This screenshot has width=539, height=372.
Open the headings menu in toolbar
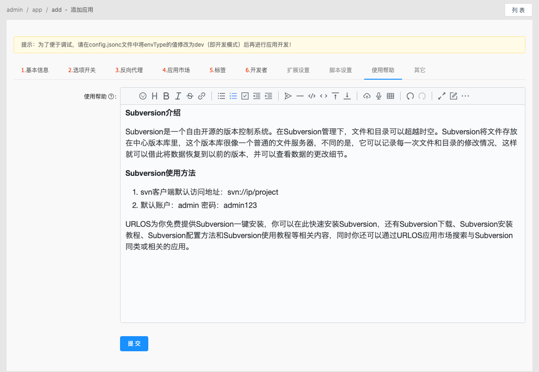point(155,96)
